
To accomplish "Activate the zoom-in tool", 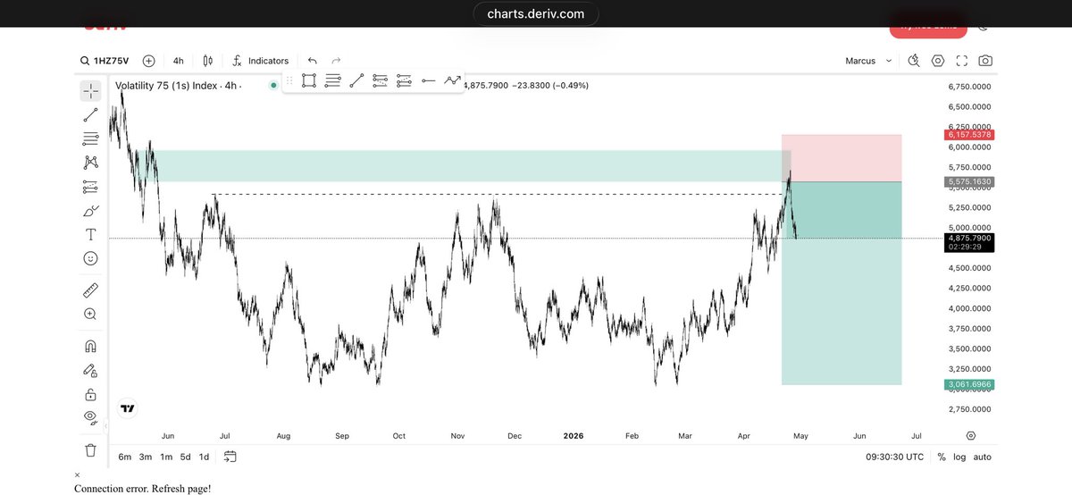I will coord(90,315).
